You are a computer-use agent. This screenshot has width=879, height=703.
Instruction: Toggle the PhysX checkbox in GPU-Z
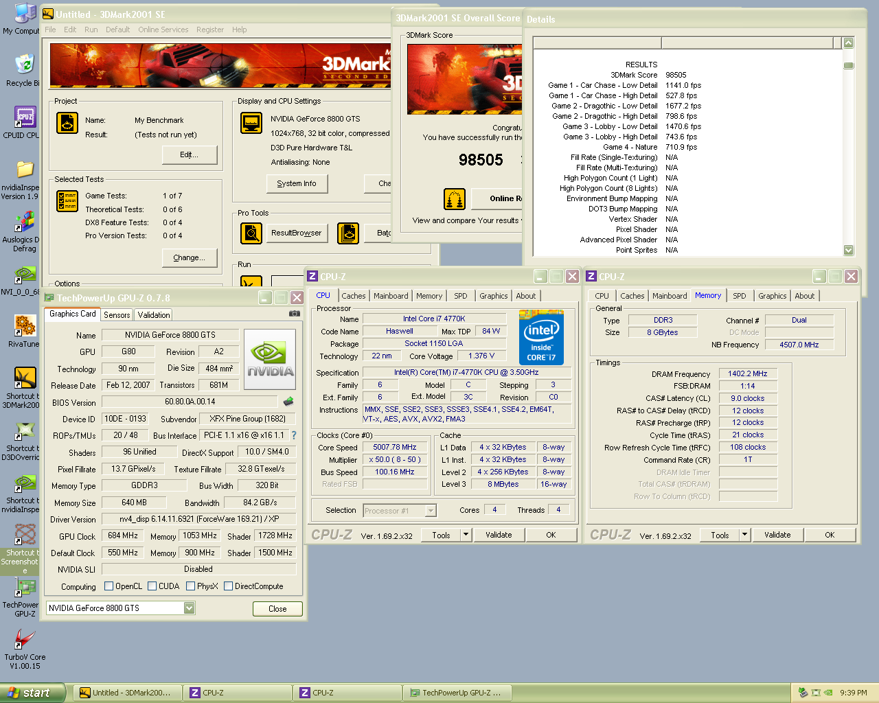pos(190,586)
